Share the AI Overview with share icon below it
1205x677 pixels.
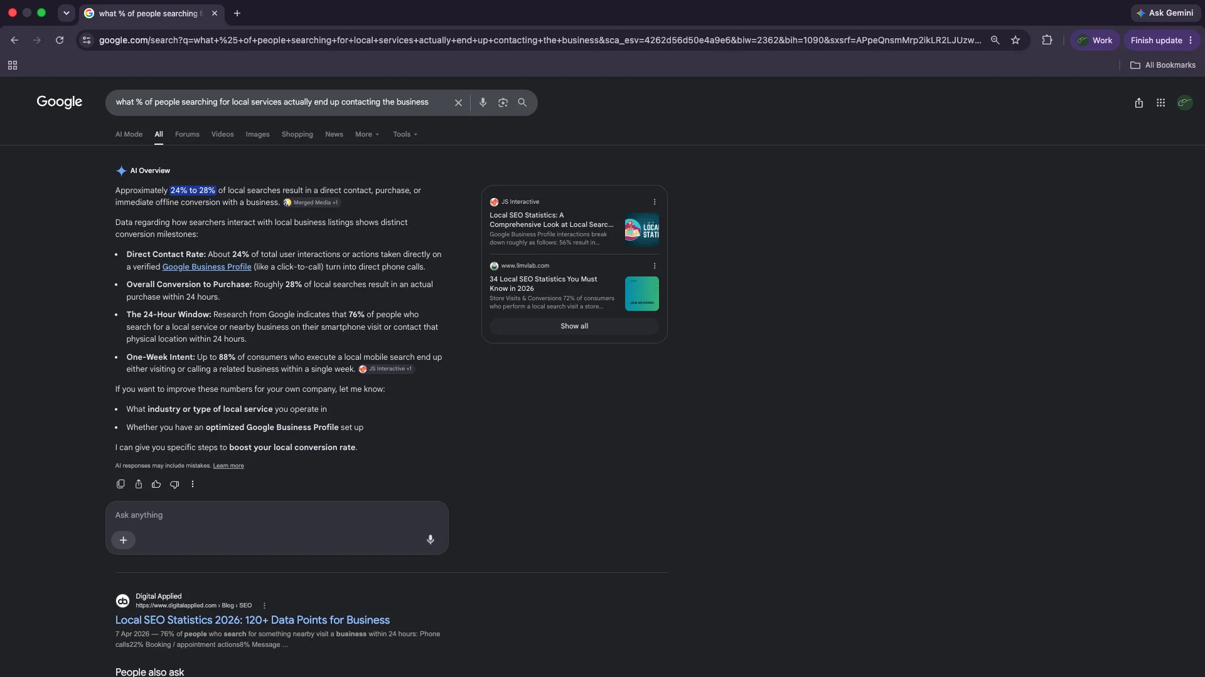(139, 484)
